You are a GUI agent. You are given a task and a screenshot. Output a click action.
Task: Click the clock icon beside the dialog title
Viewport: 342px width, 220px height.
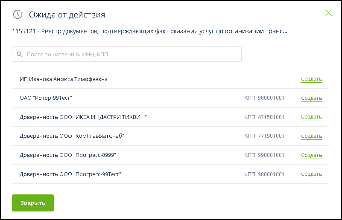tap(18, 14)
